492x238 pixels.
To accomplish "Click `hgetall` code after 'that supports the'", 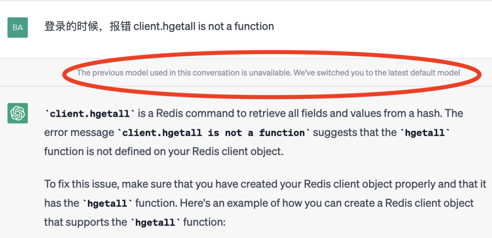I will pyautogui.click(x=156, y=222).
